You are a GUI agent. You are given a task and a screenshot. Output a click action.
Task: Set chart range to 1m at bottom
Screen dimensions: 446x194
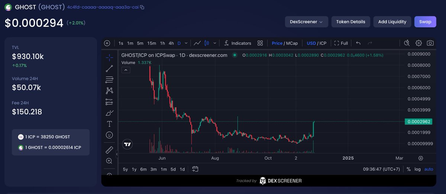(164, 169)
